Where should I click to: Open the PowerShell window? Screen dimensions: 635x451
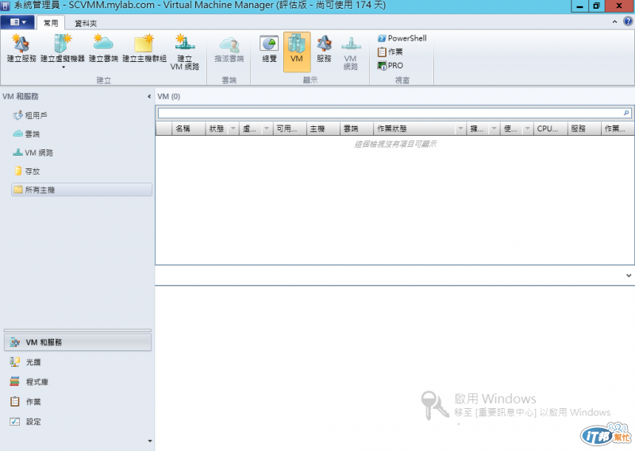402,38
